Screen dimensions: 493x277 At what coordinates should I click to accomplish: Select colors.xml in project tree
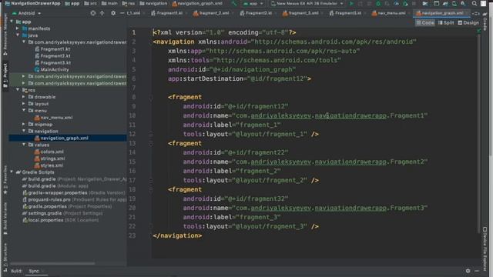tap(52, 152)
